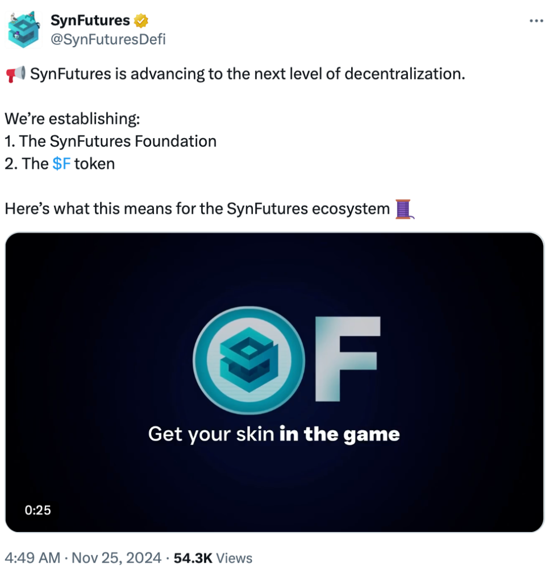Click the gold verified badge
The width and height of the screenshot is (554, 582).
click(x=141, y=21)
